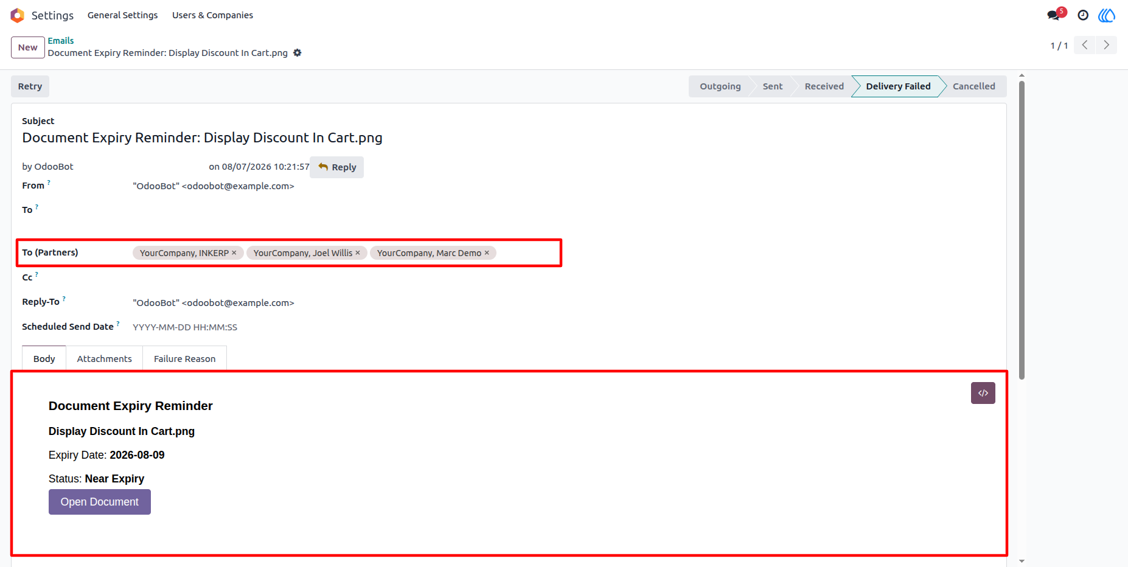Show help tooltip for From field

tap(49, 183)
